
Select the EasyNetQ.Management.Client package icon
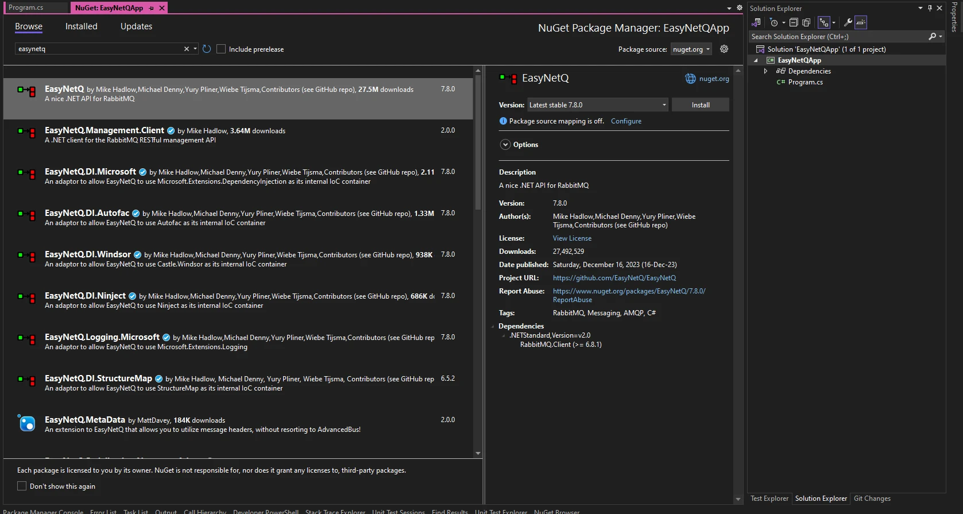[27, 133]
